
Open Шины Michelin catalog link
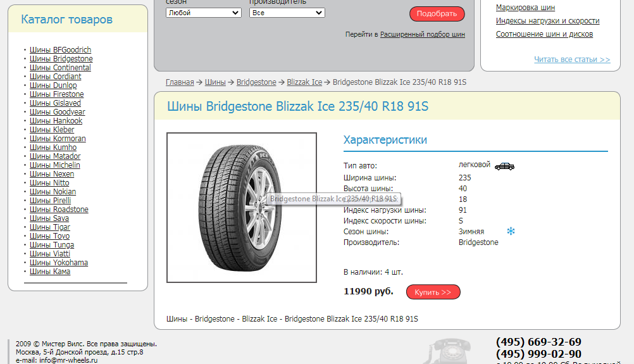pyautogui.click(x=54, y=165)
